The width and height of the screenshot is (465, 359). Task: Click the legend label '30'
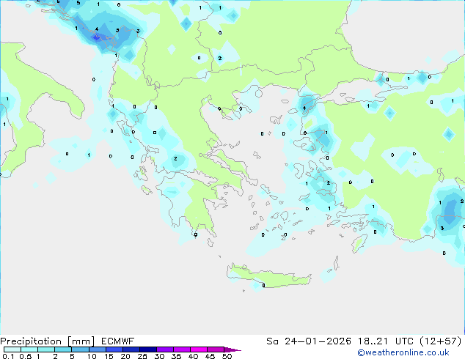tap(159, 356)
